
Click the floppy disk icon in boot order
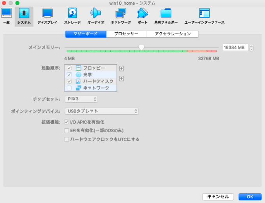click(78, 68)
